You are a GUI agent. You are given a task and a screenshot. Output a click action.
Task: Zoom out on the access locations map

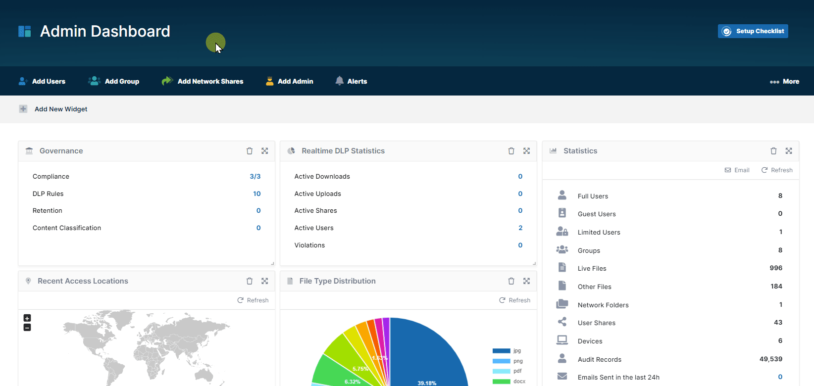(27, 328)
